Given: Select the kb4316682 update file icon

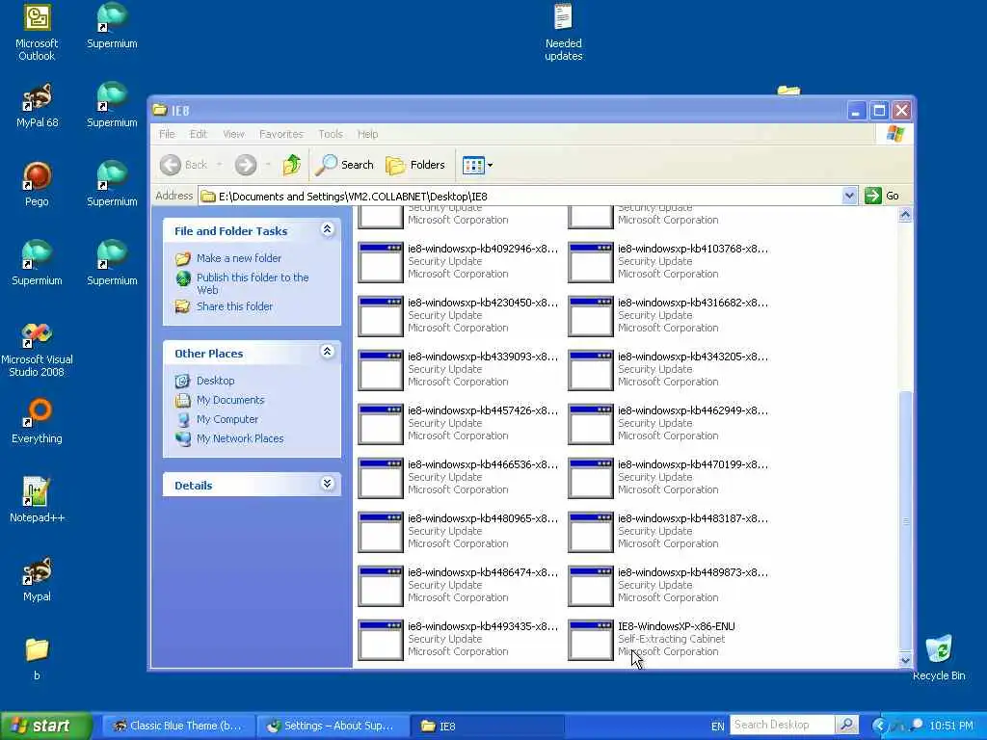Looking at the screenshot, I should [x=591, y=316].
